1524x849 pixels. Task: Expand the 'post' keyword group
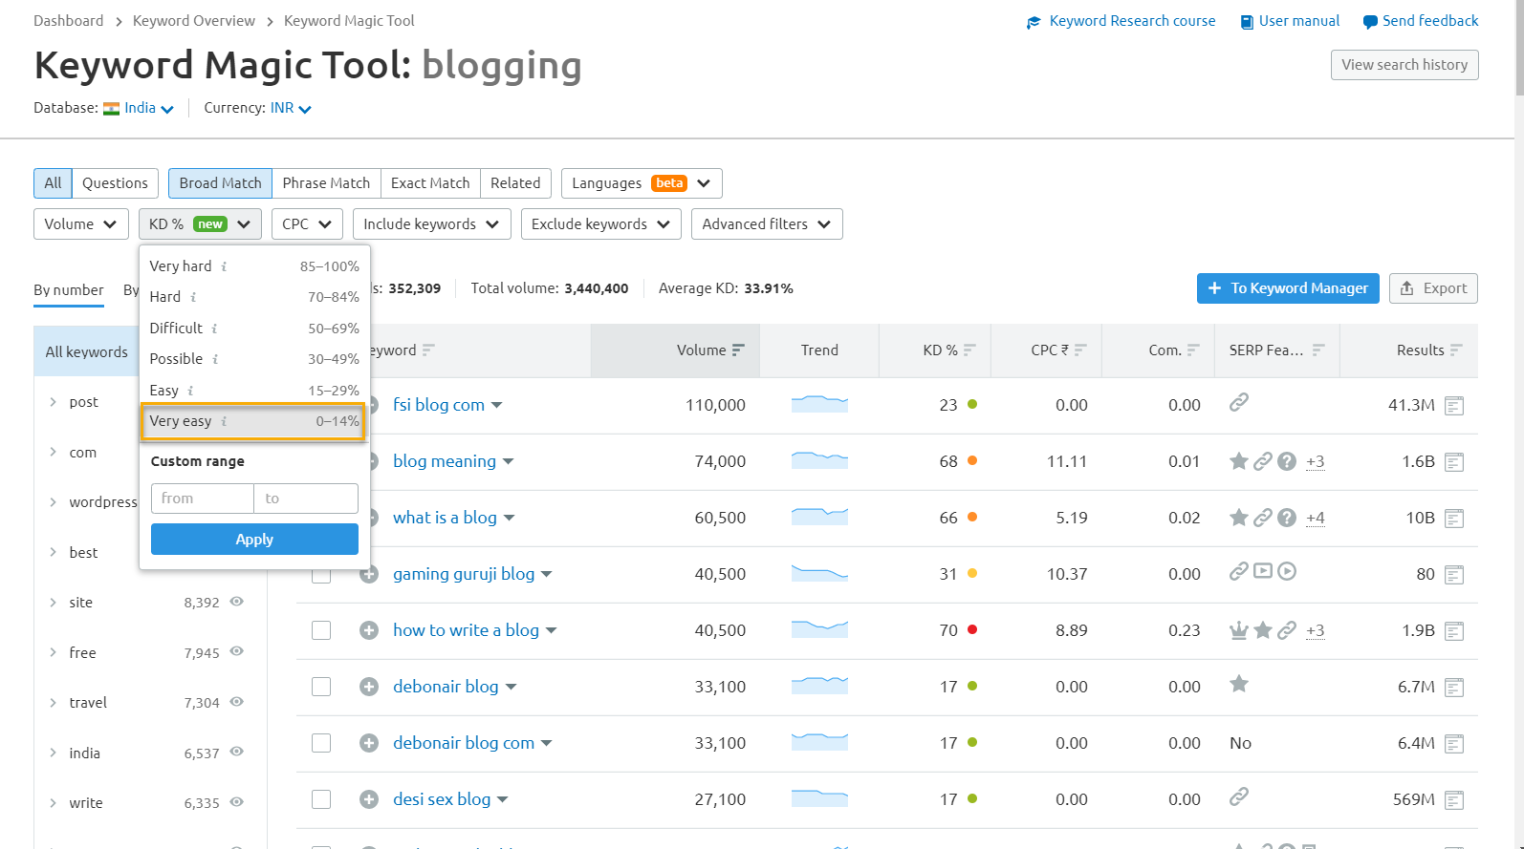tap(53, 402)
